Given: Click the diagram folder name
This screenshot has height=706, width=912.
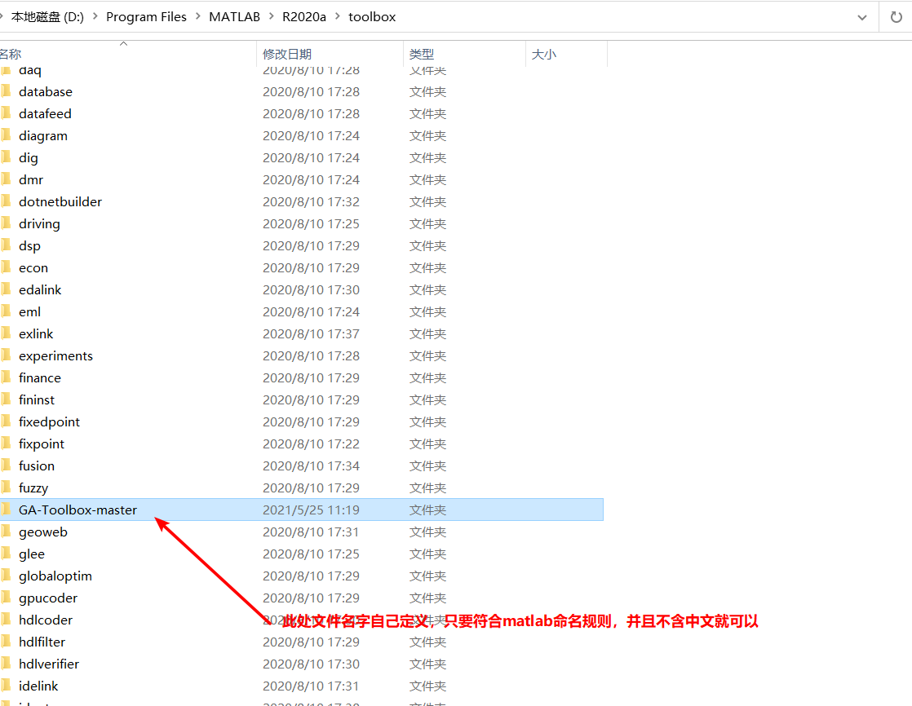Looking at the screenshot, I should (x=43, y=136).
